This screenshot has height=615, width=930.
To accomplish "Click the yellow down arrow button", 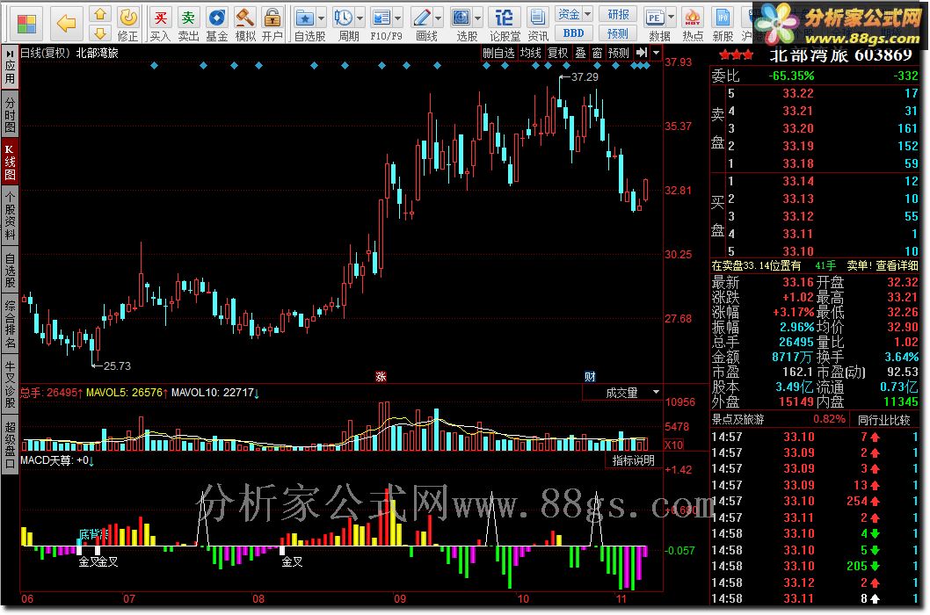I will [100, 33].
